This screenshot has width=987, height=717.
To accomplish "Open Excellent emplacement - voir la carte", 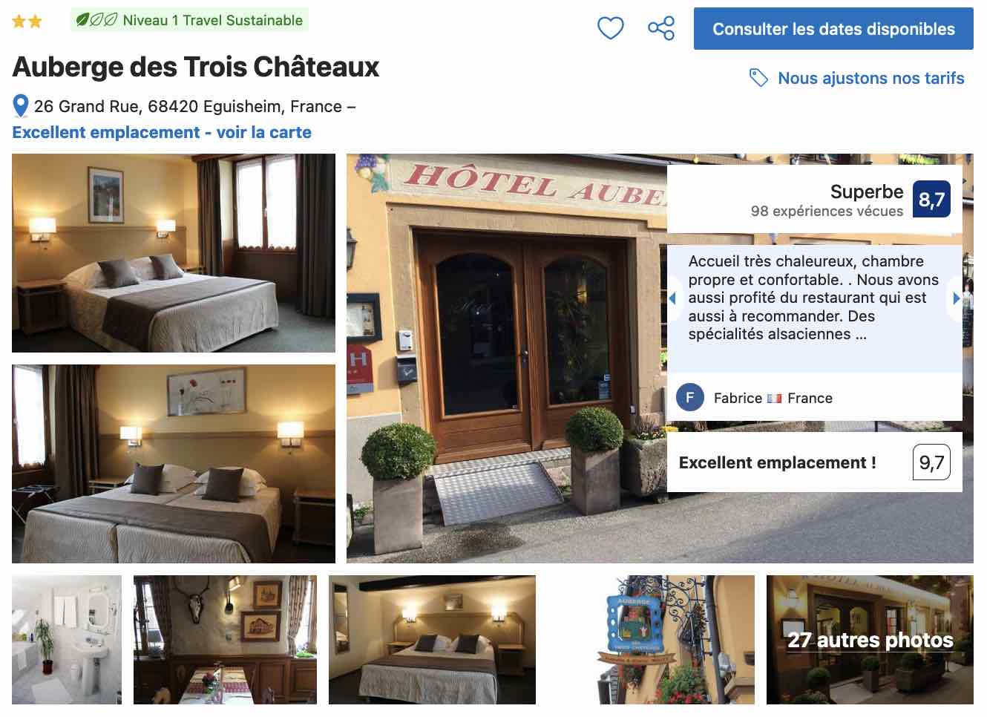I will coord(162,132).
